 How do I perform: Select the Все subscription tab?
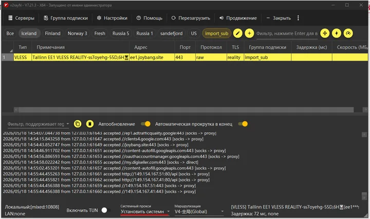[x=10, y=33]
